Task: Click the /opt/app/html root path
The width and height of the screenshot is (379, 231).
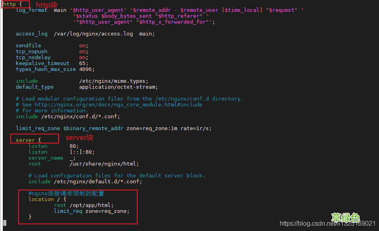Action: pyautogui.click(x=91, y=205)
